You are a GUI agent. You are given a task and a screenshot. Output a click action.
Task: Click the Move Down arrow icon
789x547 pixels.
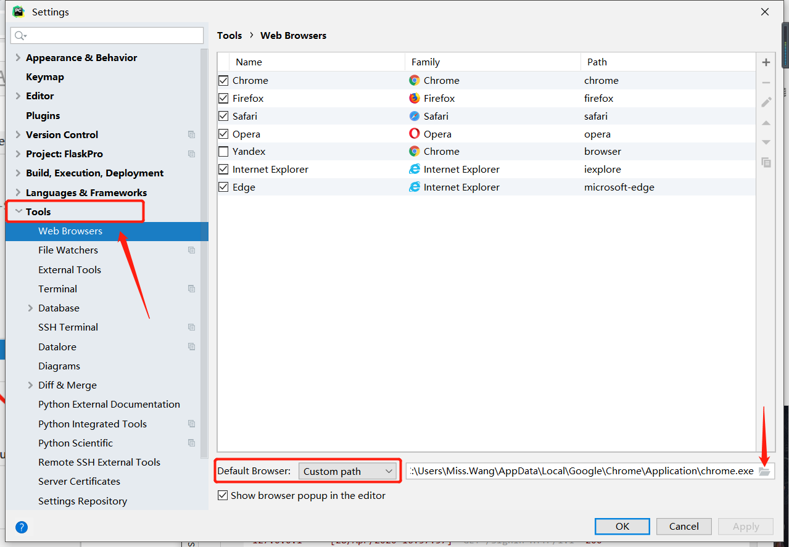(766, 142)
